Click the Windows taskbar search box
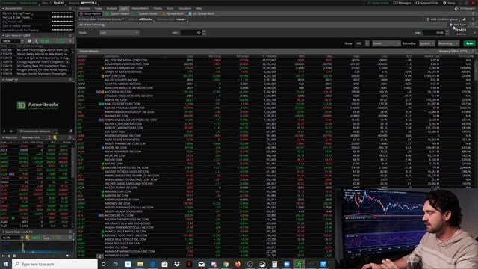 pos(55,264)
